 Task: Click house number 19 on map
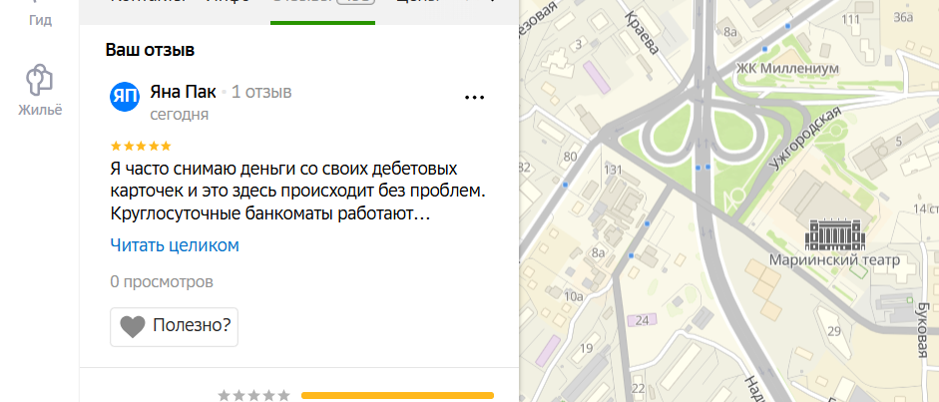click(587, 348)
